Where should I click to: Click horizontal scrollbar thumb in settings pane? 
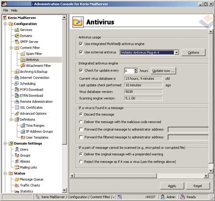116,176
